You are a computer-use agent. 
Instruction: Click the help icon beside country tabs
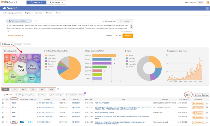tap(58, 89)
